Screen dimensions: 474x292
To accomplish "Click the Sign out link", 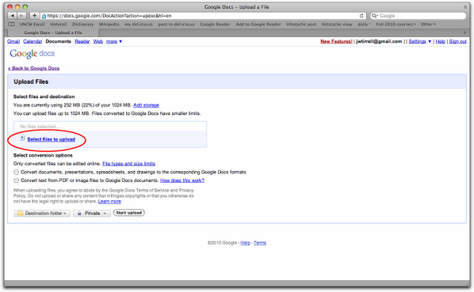I will pos(457,41).
